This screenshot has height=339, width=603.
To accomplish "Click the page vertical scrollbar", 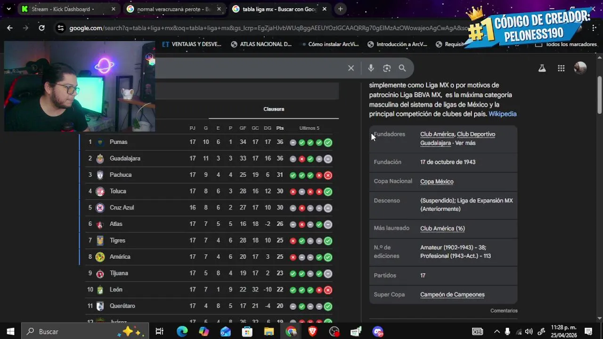I will click(599, 94).
